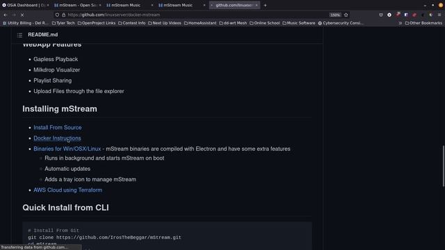This screenshot has height=250, width=445.
Task: Click the padlock site security icon
Action: click(63, 15)
